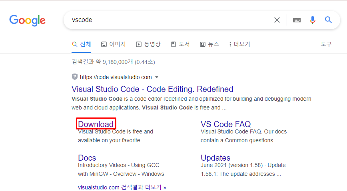Select the 전체 tab

point(82,44)
